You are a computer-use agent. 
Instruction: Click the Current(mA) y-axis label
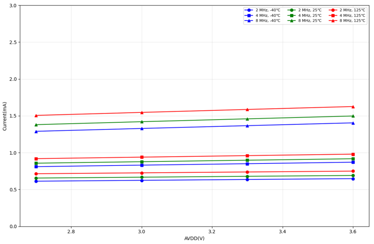point(5,116)
